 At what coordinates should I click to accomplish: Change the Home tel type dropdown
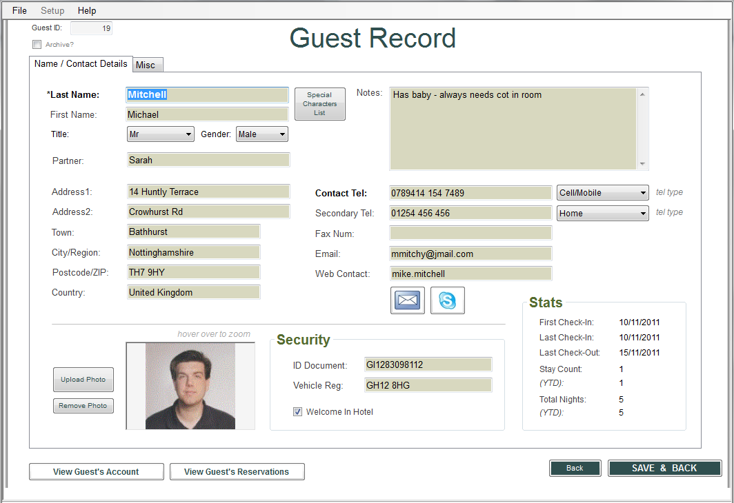click(602, 214)
